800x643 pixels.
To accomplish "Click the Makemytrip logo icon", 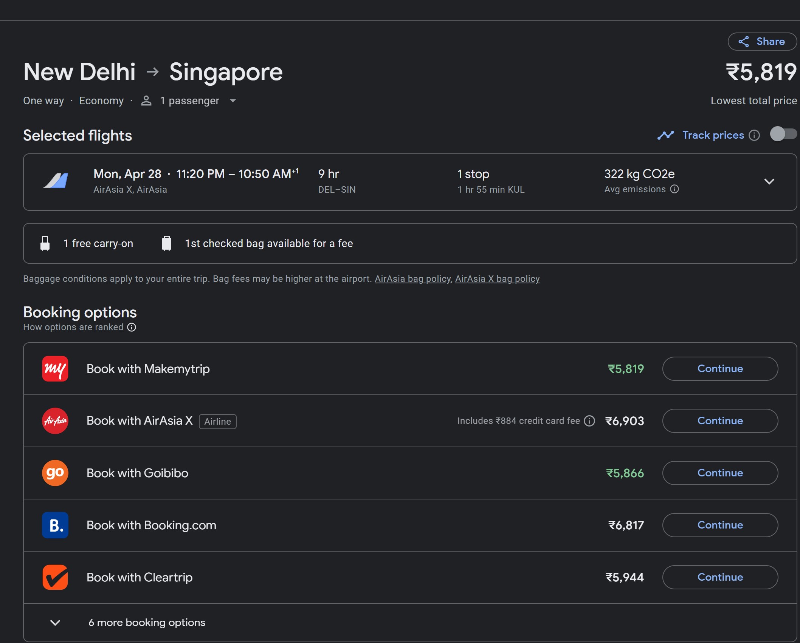I will (x=55, y=369).
